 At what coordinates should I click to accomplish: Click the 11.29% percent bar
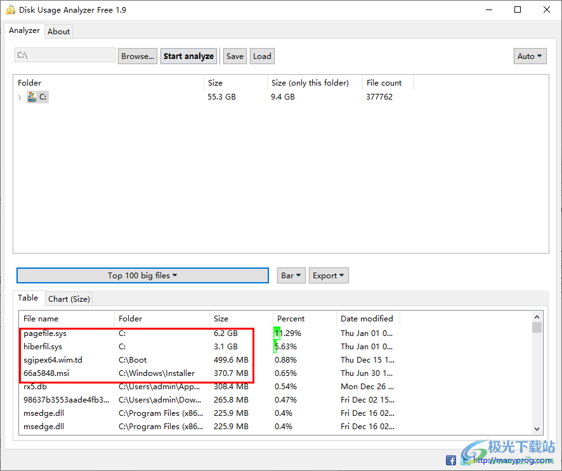coord(277,333)
